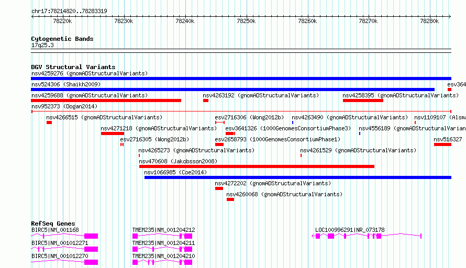Open LOC100996291|NR_073178 gene label

coord(350,230)
